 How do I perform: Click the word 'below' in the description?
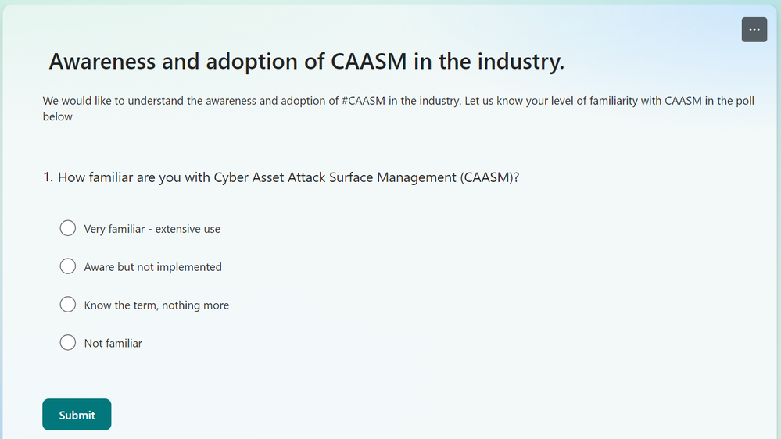[57, 116]
